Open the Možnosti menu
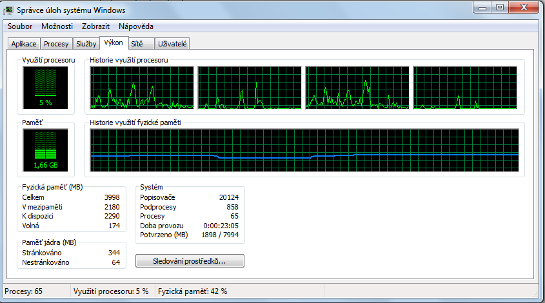The image size is (545, 303). coord(57,26)
